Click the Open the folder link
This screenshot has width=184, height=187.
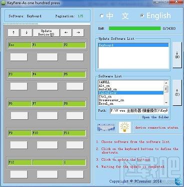155,117
